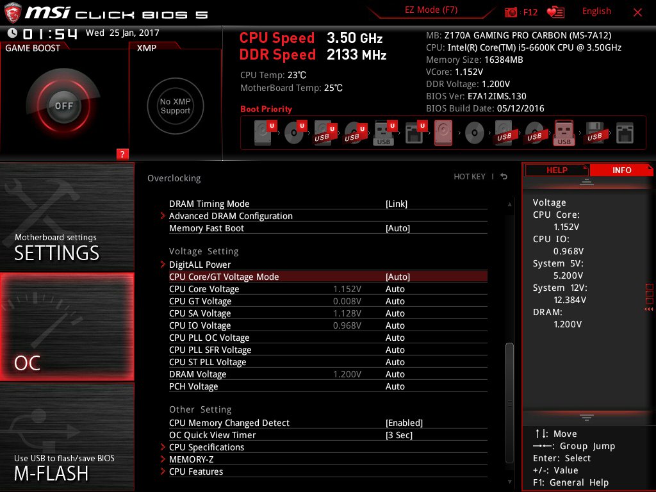656x492 pixels.
Task: Switch to the INFO tab
Action: coord(621,170)
